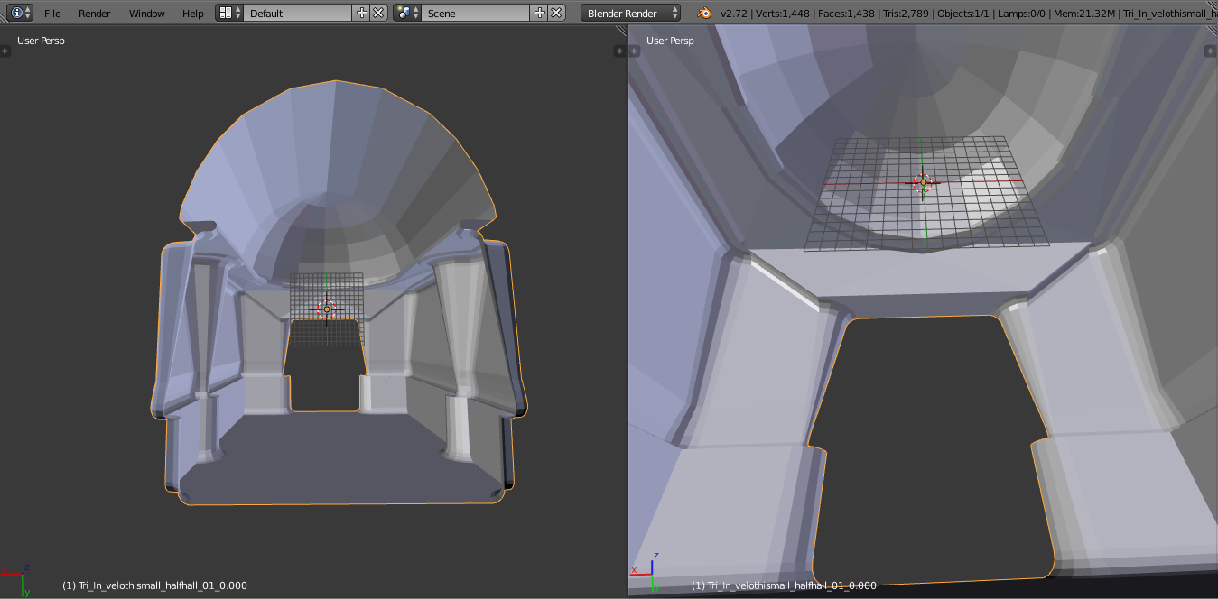Click the v2.72 version text
Image resolution: width=1218 pixels, height=599 pixels.
735,14
